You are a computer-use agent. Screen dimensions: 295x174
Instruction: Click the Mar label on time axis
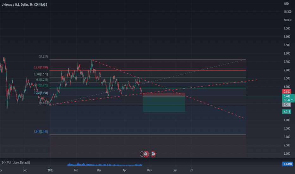coord(99,170)
